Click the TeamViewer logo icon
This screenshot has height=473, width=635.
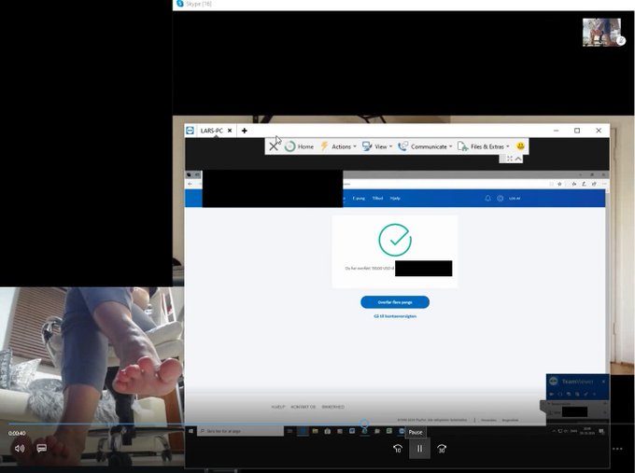190,131
